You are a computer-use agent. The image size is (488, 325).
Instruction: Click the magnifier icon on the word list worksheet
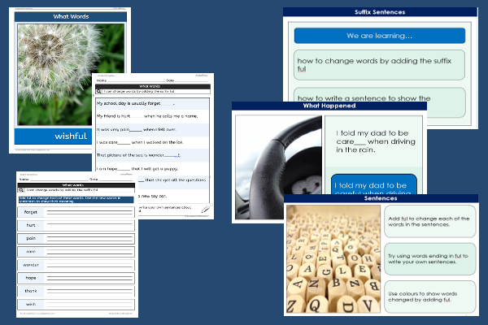(x=21, y=190)
